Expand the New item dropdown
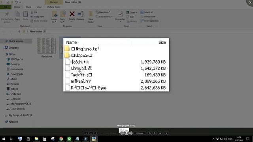The height and width of the screenshot is (142, 253). (103, 12)
